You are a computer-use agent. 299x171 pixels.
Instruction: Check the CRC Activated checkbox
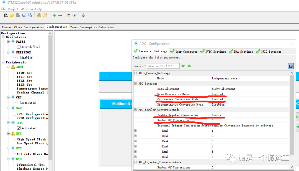coord(19,103)
